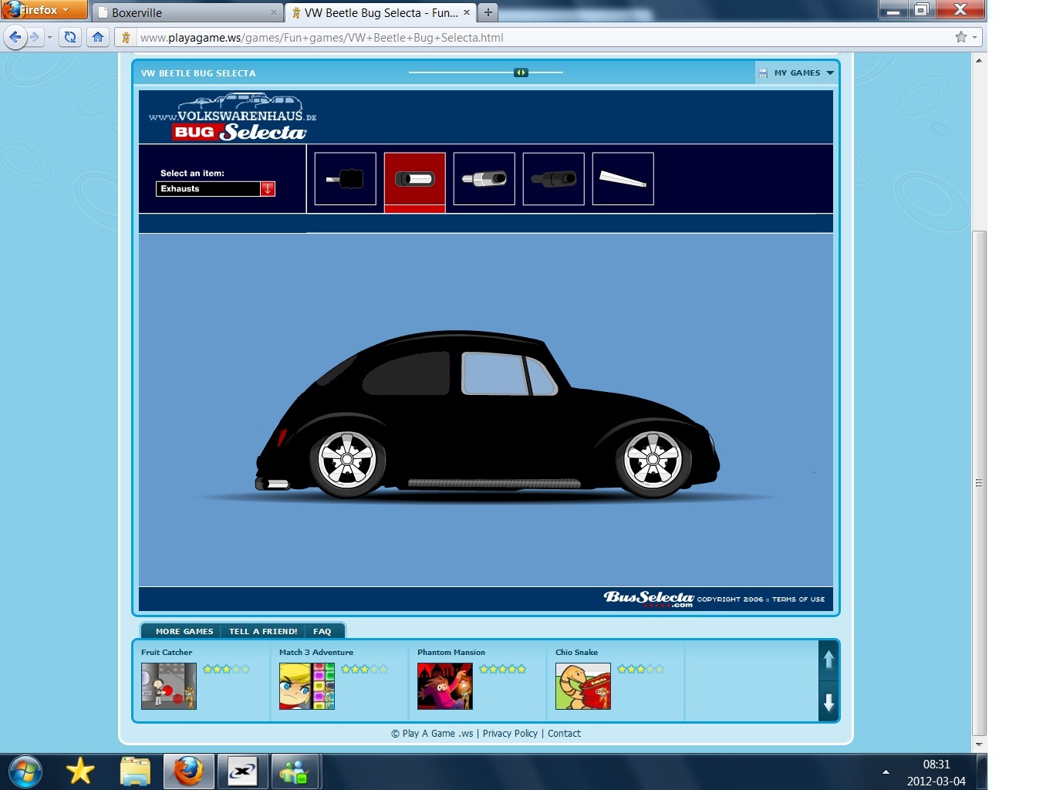Choose the third chrome exhaust option
This screenshot has height=790, width=1053.
[484, 179]
